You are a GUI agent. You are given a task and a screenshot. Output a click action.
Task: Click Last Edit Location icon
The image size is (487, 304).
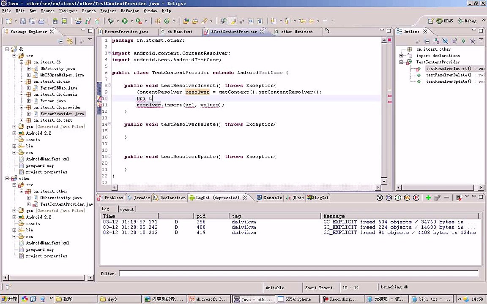(302, 21)
